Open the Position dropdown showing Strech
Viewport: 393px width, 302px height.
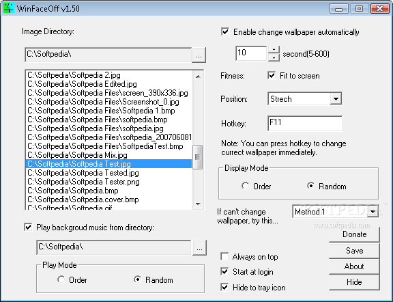click(x=305, y=98)
